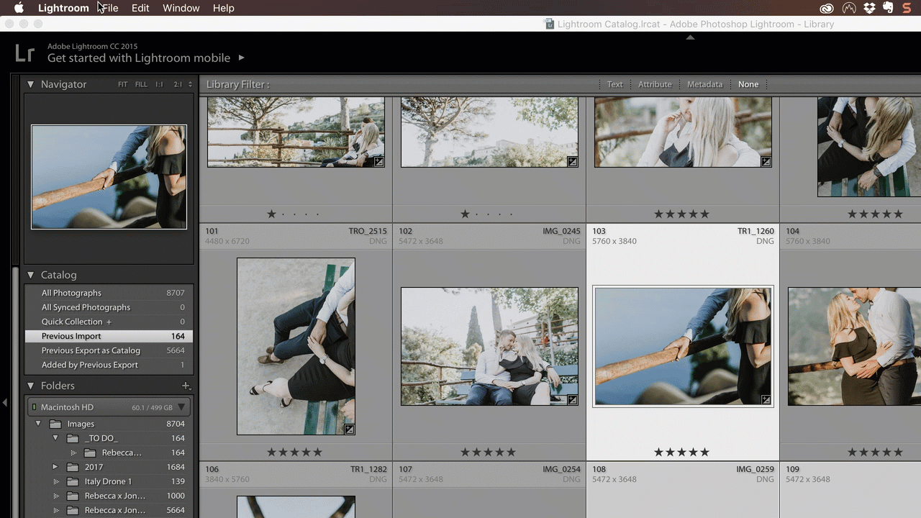Click the star rating under photo 101

click(295, 453)
